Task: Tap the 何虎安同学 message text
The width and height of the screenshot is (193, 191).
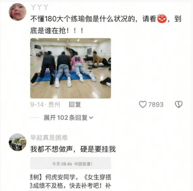Action: (x=60, y=177)
